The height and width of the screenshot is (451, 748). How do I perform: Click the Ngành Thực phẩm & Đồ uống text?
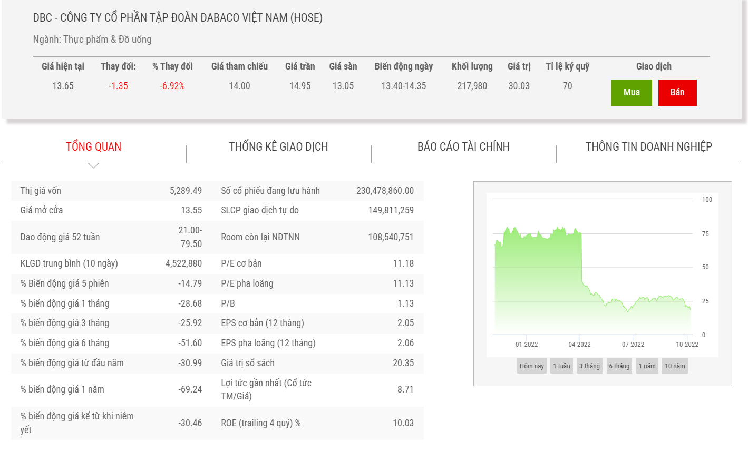92,40
